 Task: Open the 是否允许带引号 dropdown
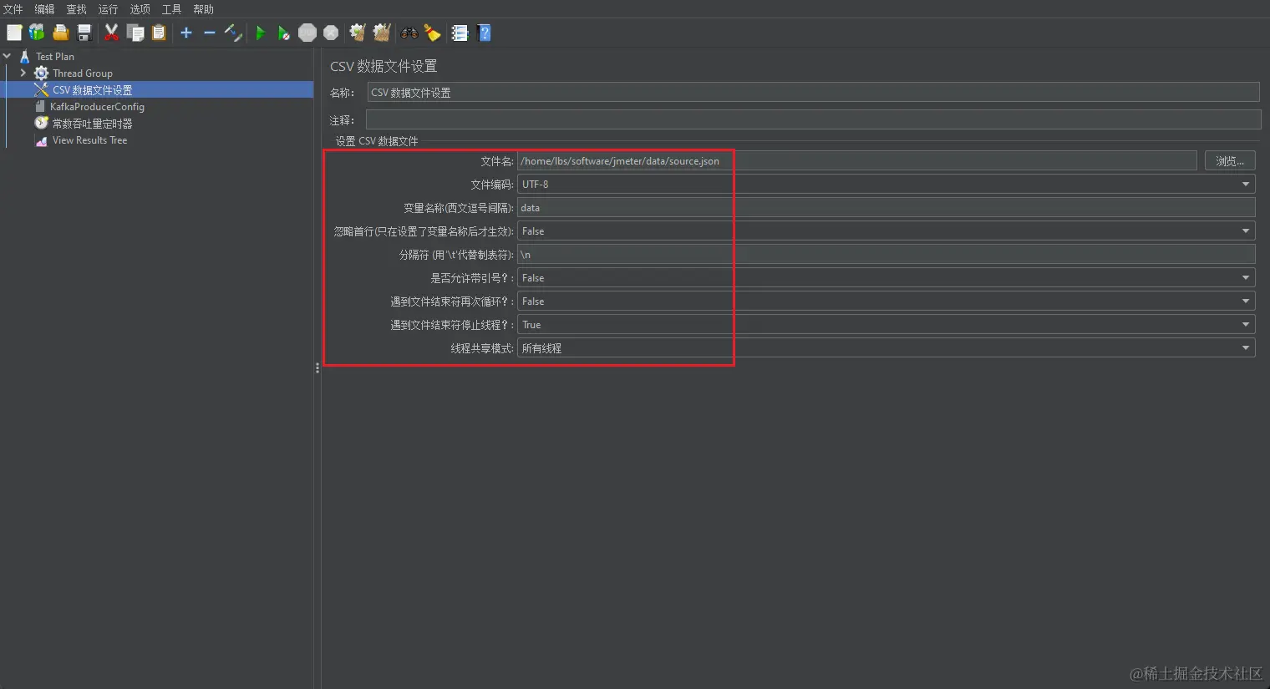(x=886, y=277)
